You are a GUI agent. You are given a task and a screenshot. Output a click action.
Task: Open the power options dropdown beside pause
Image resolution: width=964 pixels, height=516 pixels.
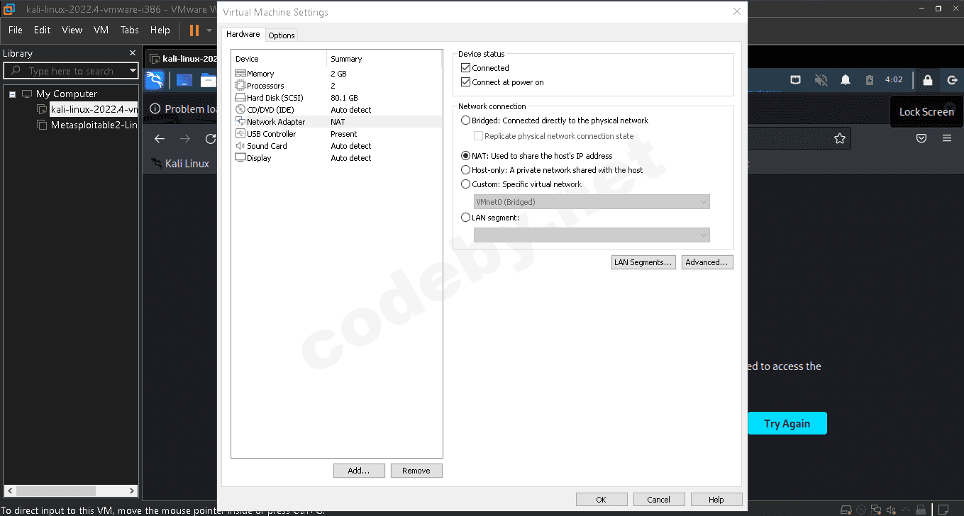[x=209, y=30]
